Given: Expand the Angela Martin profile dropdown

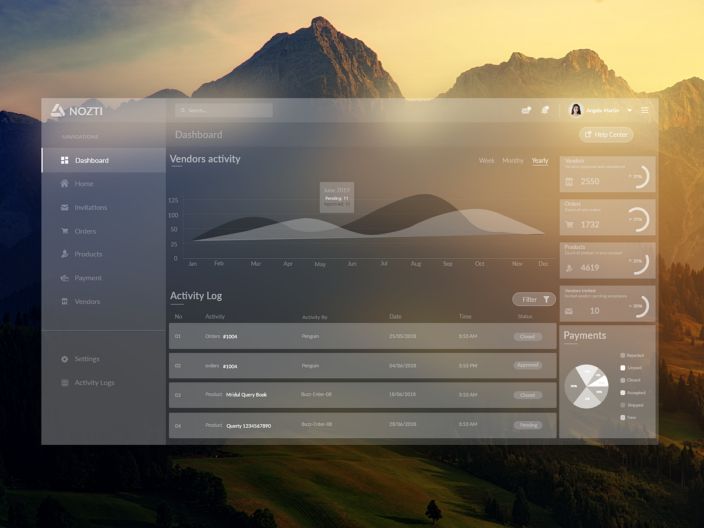Looking at the screenshot, I should 629,110.
